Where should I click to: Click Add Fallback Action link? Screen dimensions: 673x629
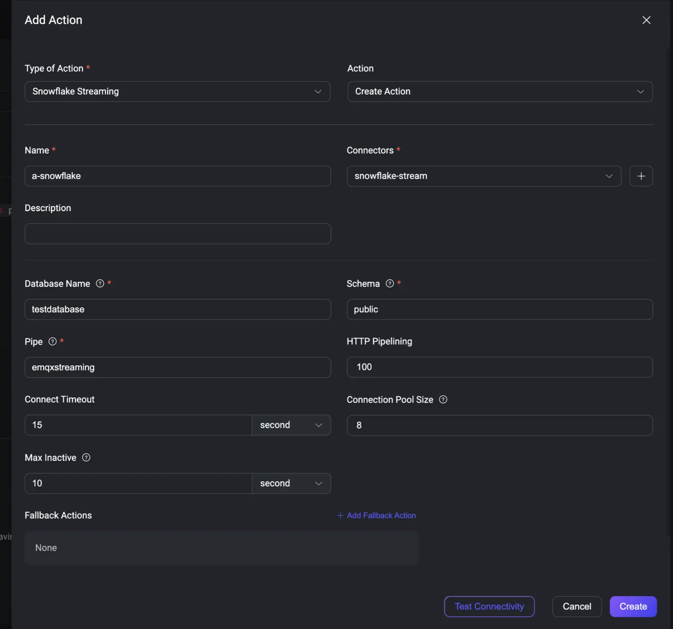coord(376,515)
